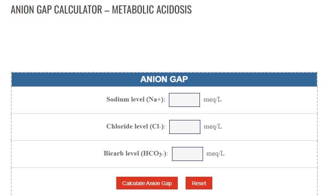
Task: Click meq/L unit beside Bicarb field
Action: click(x=215, y=154)
